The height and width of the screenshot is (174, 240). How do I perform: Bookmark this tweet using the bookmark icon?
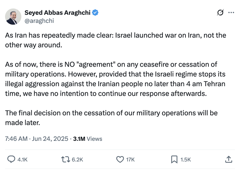pyautogui.click(x=174, y=159)
